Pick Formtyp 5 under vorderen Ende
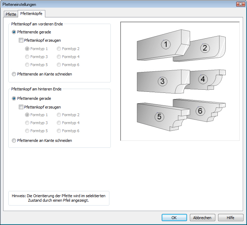The height and width of the screenshot is (225, 247). point(36,65)
